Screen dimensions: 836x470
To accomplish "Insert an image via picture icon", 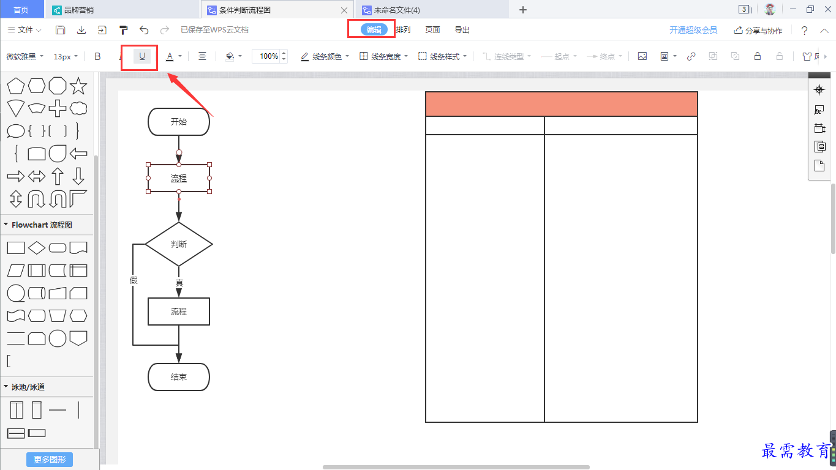I will click(x=642, y=56).
